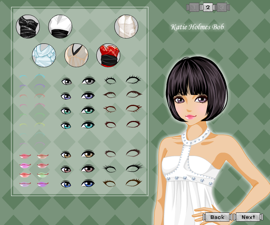
Task: Apply the coral red lips beside green lips
Action: point(25,175)
